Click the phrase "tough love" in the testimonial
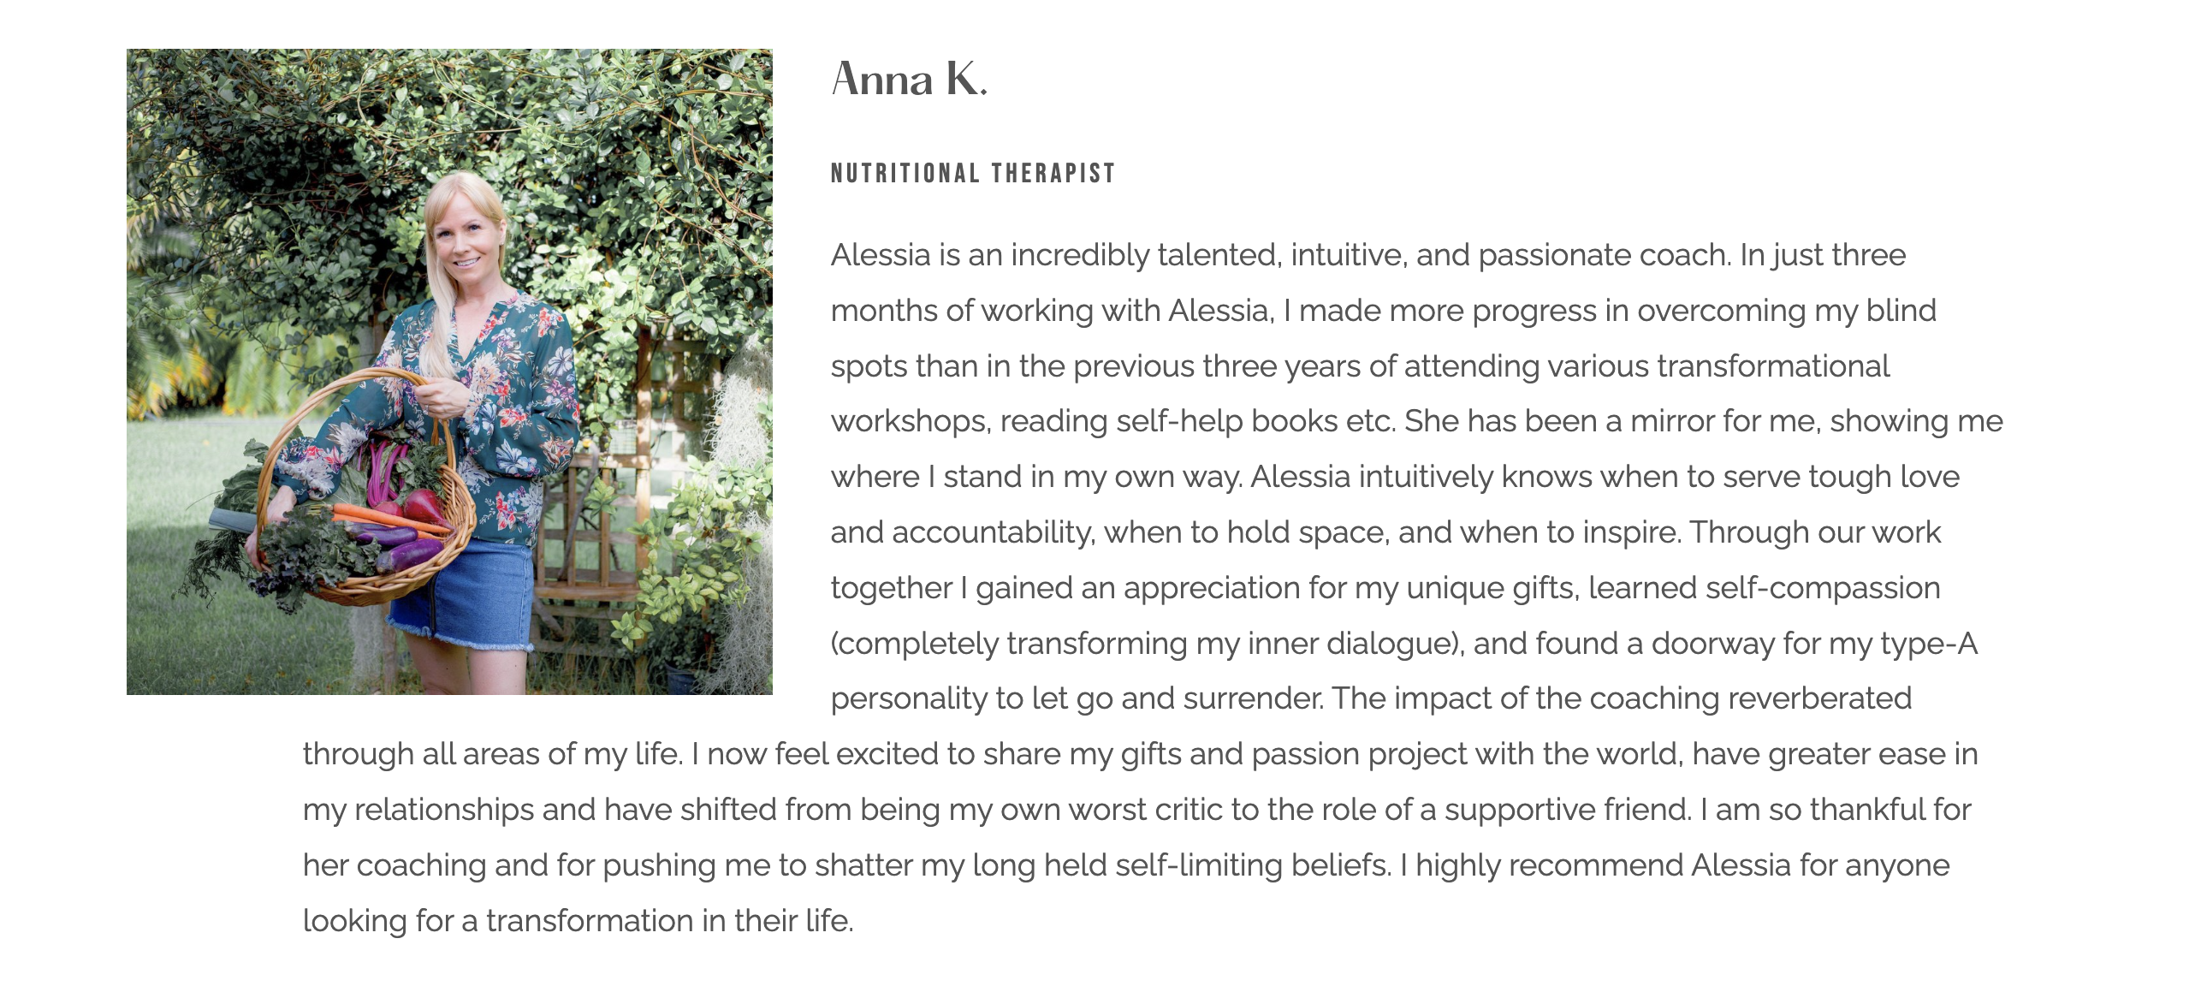2201x998 pixels. pyautogui.click(x=1884, y=477)
